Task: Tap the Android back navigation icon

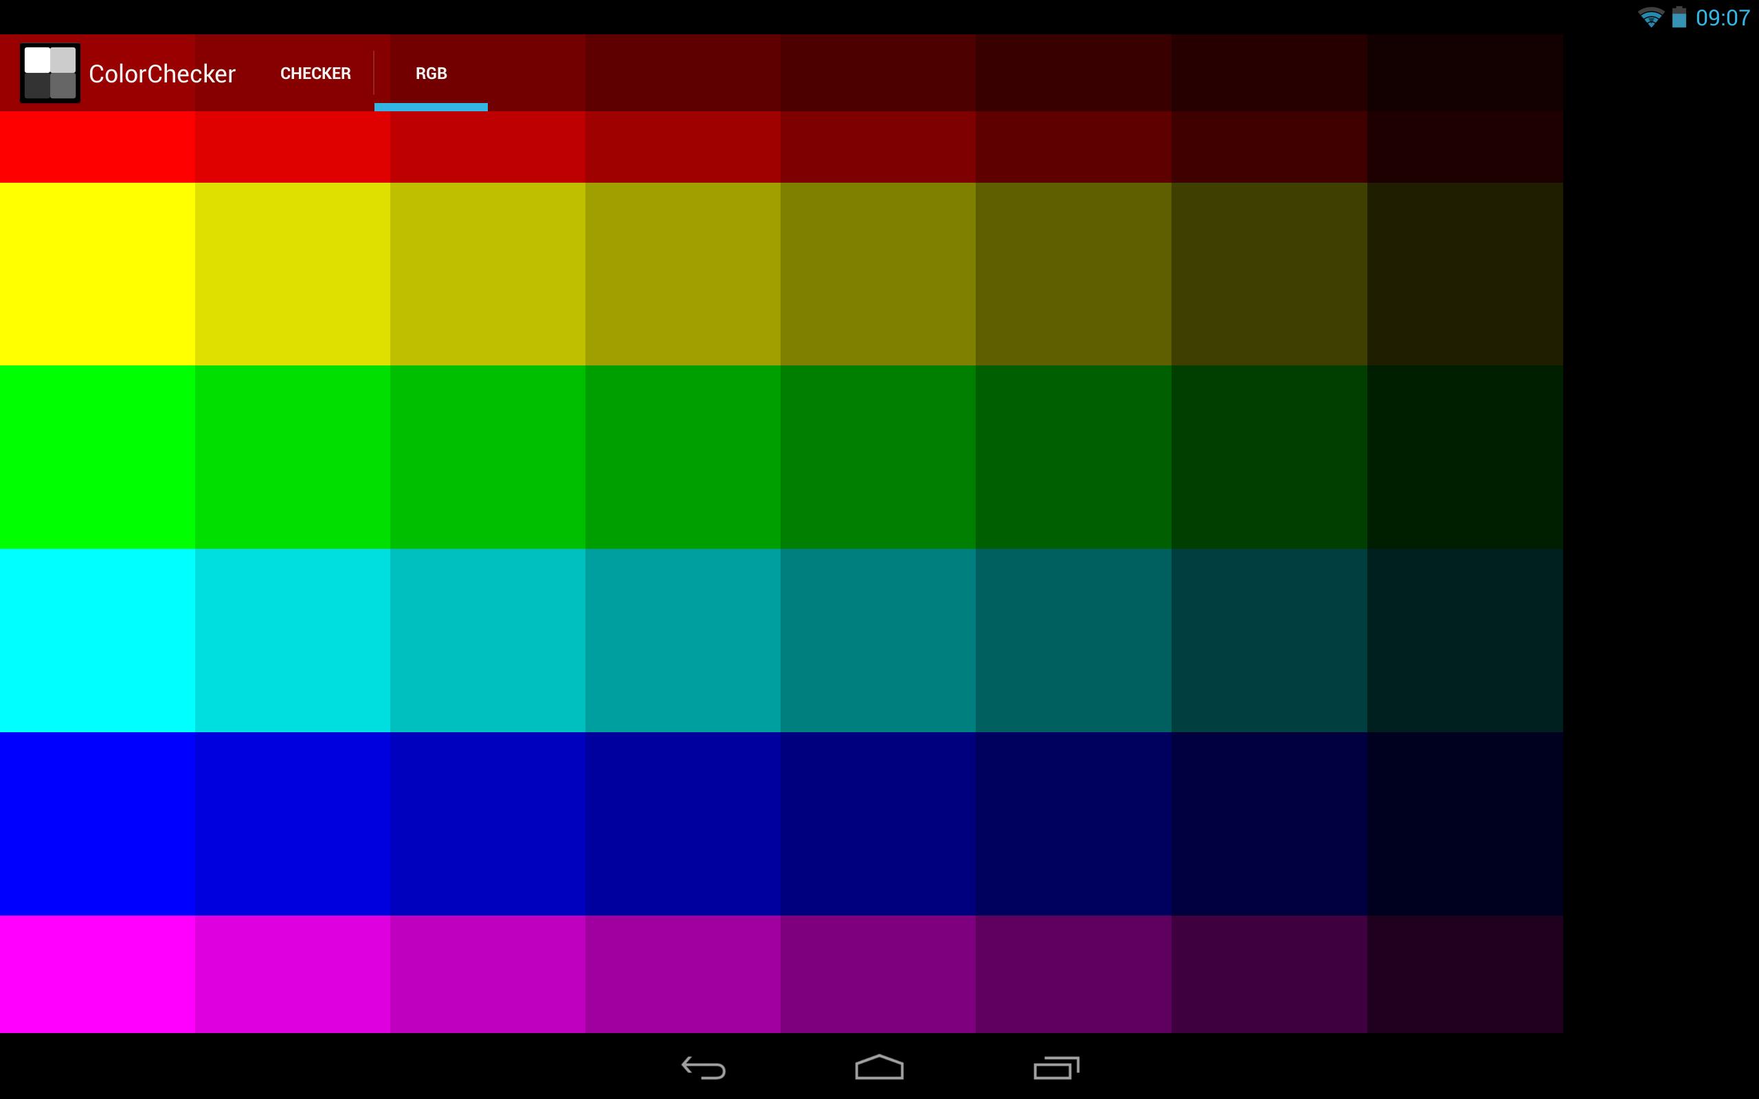Action: (x=704, y=1067)
